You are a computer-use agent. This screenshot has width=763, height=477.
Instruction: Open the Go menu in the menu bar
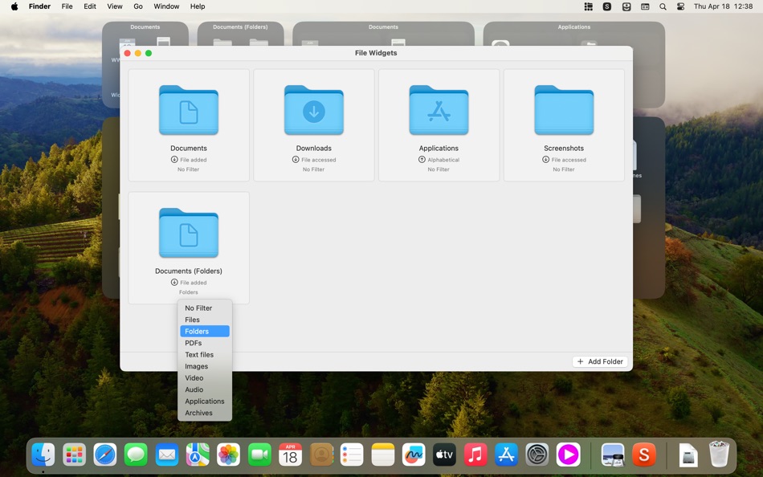point(137,6)
